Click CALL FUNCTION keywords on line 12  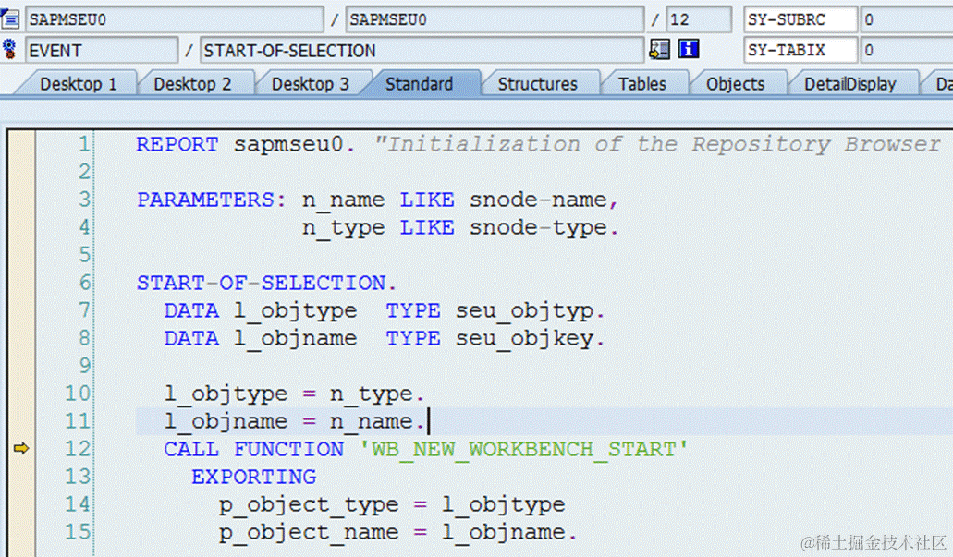pos(253,450)
